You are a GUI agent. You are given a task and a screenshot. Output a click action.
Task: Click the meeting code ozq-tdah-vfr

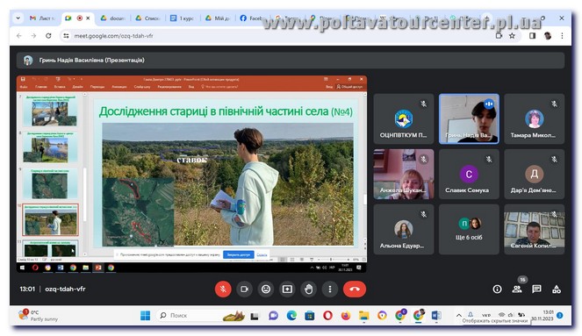coord(65,289)
